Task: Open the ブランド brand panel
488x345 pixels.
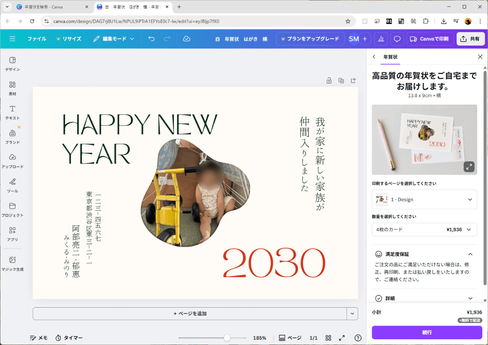Action: pyautogui.click(x=12, y=137)
